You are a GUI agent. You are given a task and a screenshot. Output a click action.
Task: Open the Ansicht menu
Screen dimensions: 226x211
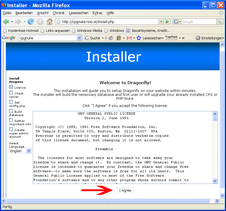coord(43,13)
